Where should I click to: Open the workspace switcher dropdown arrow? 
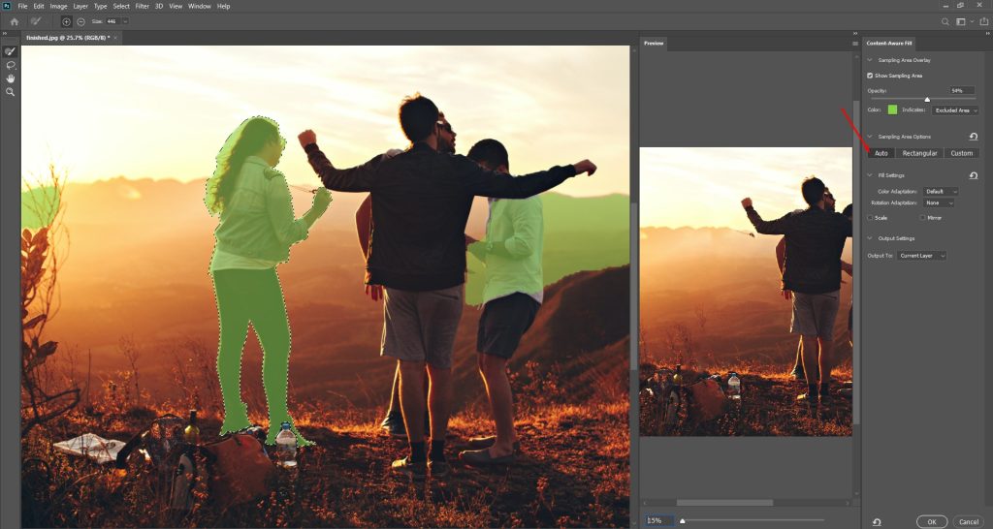click(x=972, y=21)
